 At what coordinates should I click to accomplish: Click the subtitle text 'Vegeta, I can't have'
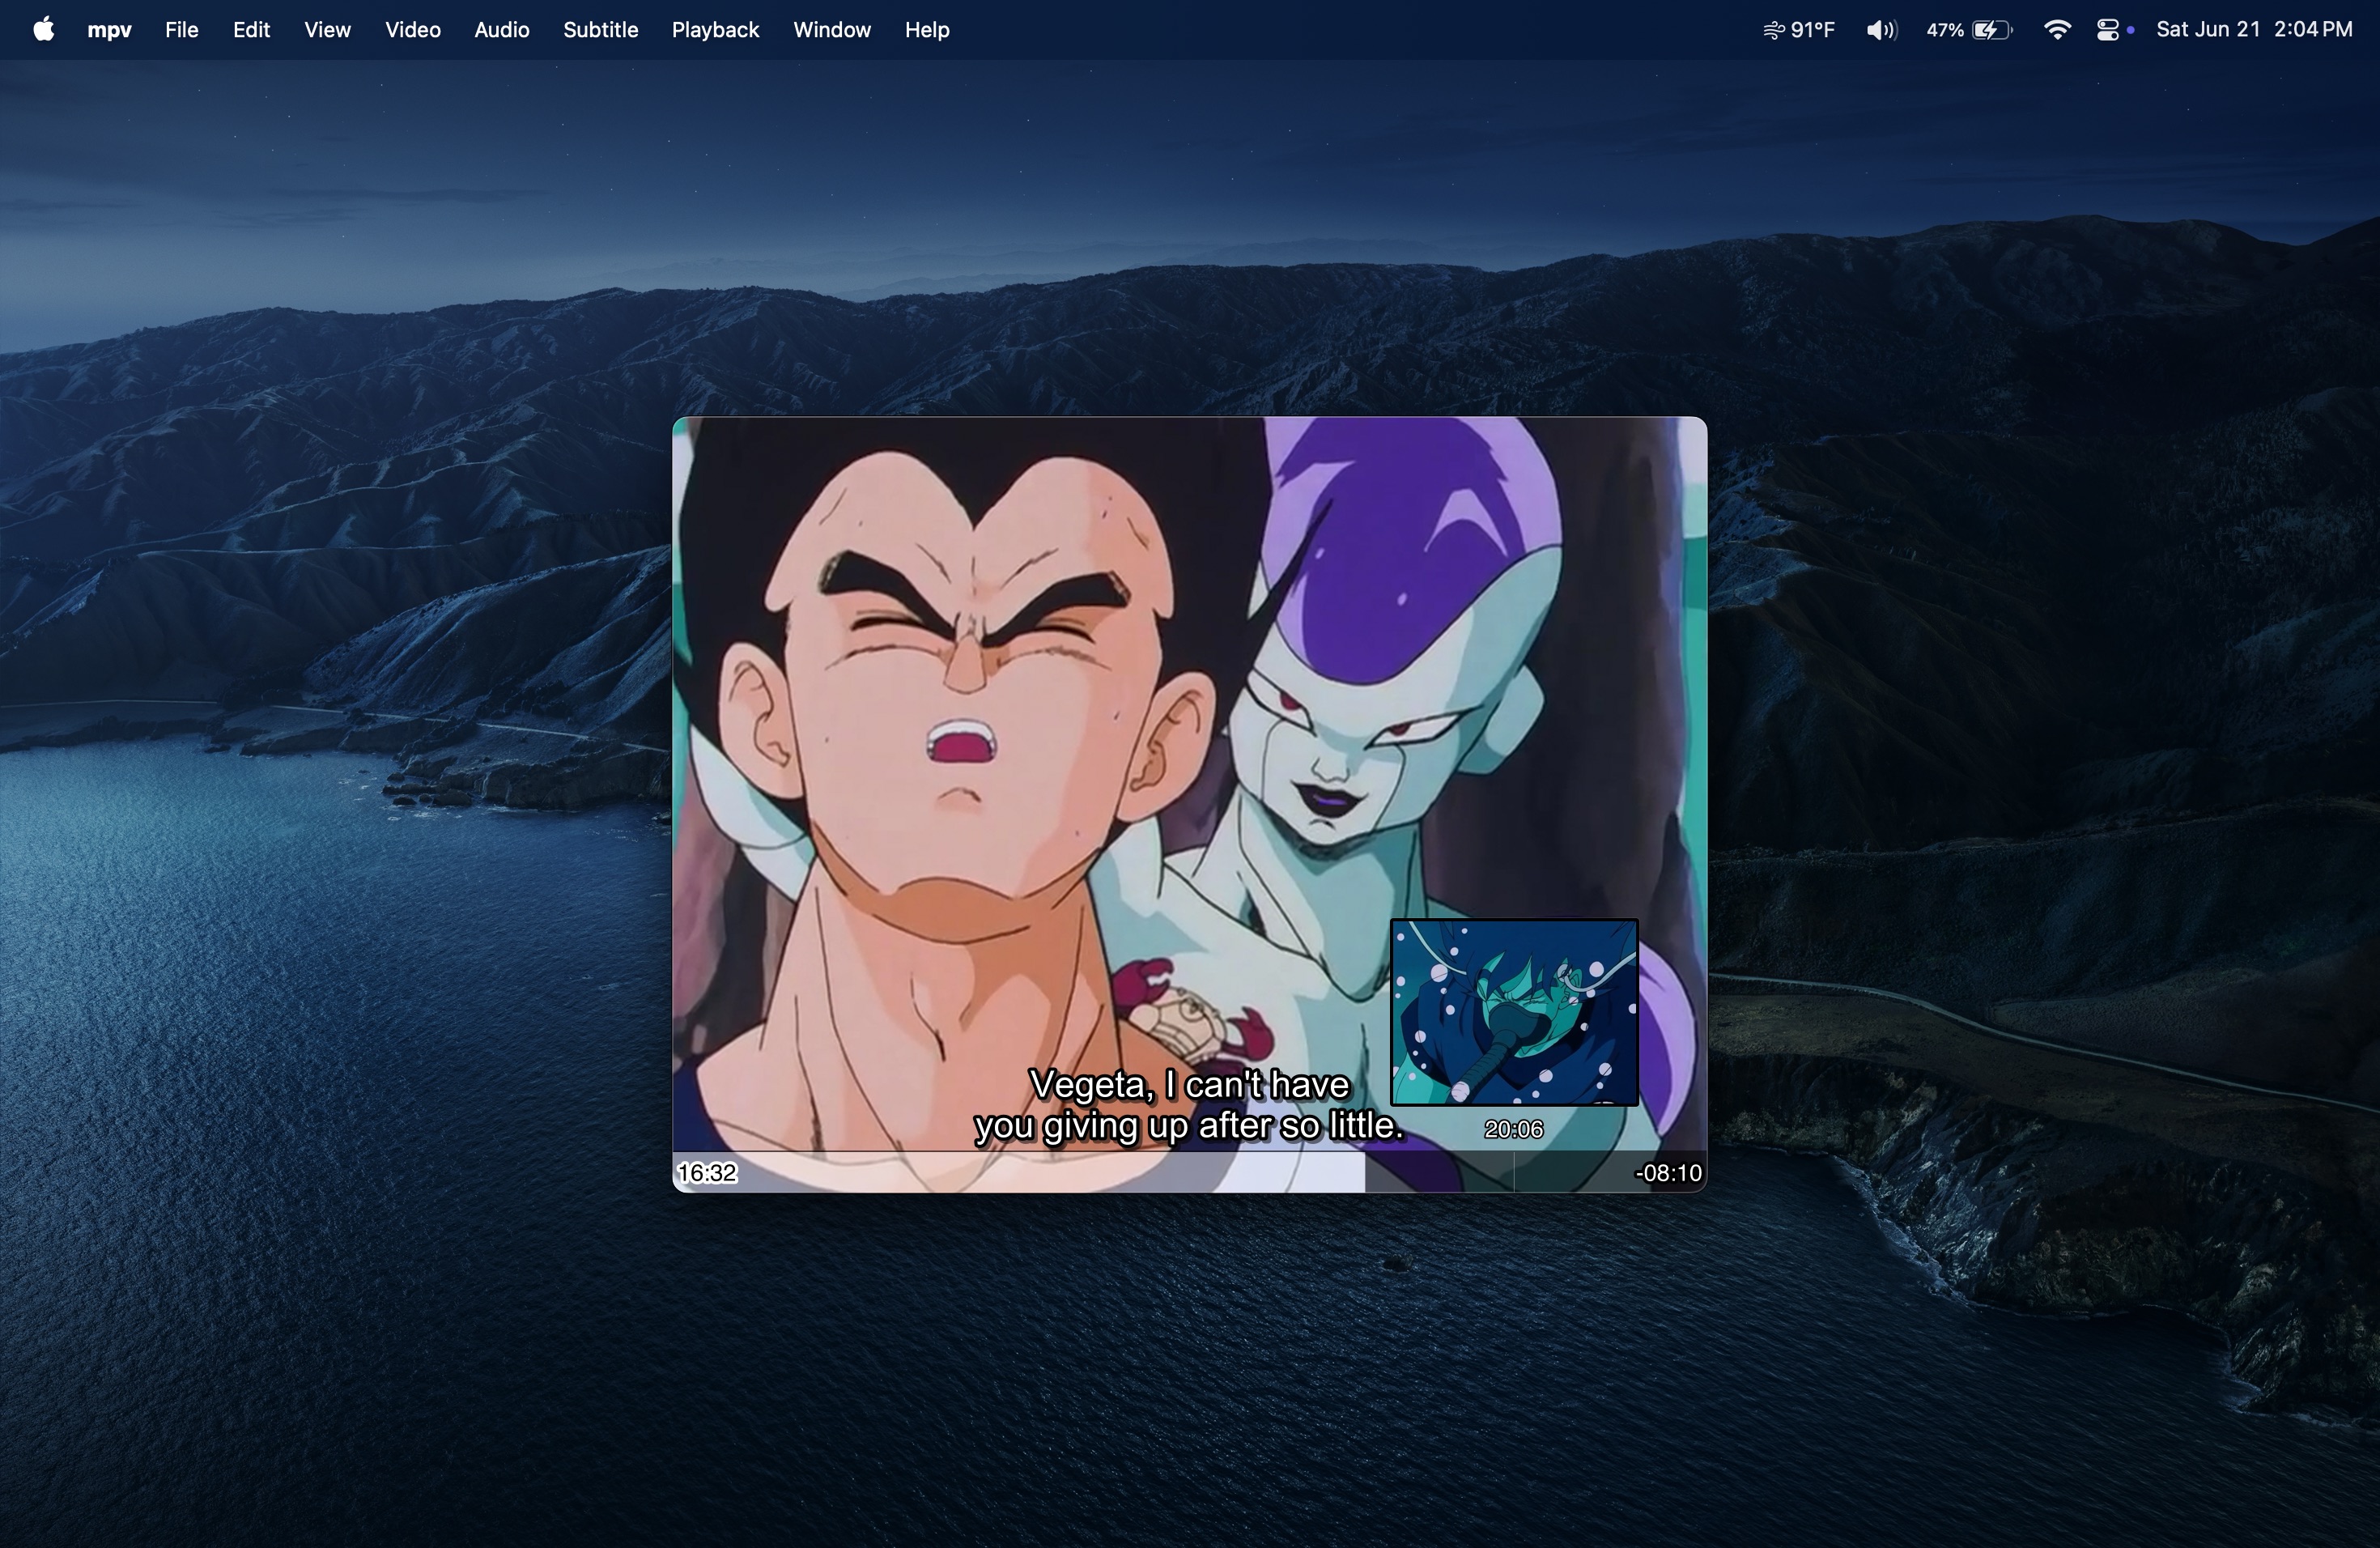tap(1190, 1085)
